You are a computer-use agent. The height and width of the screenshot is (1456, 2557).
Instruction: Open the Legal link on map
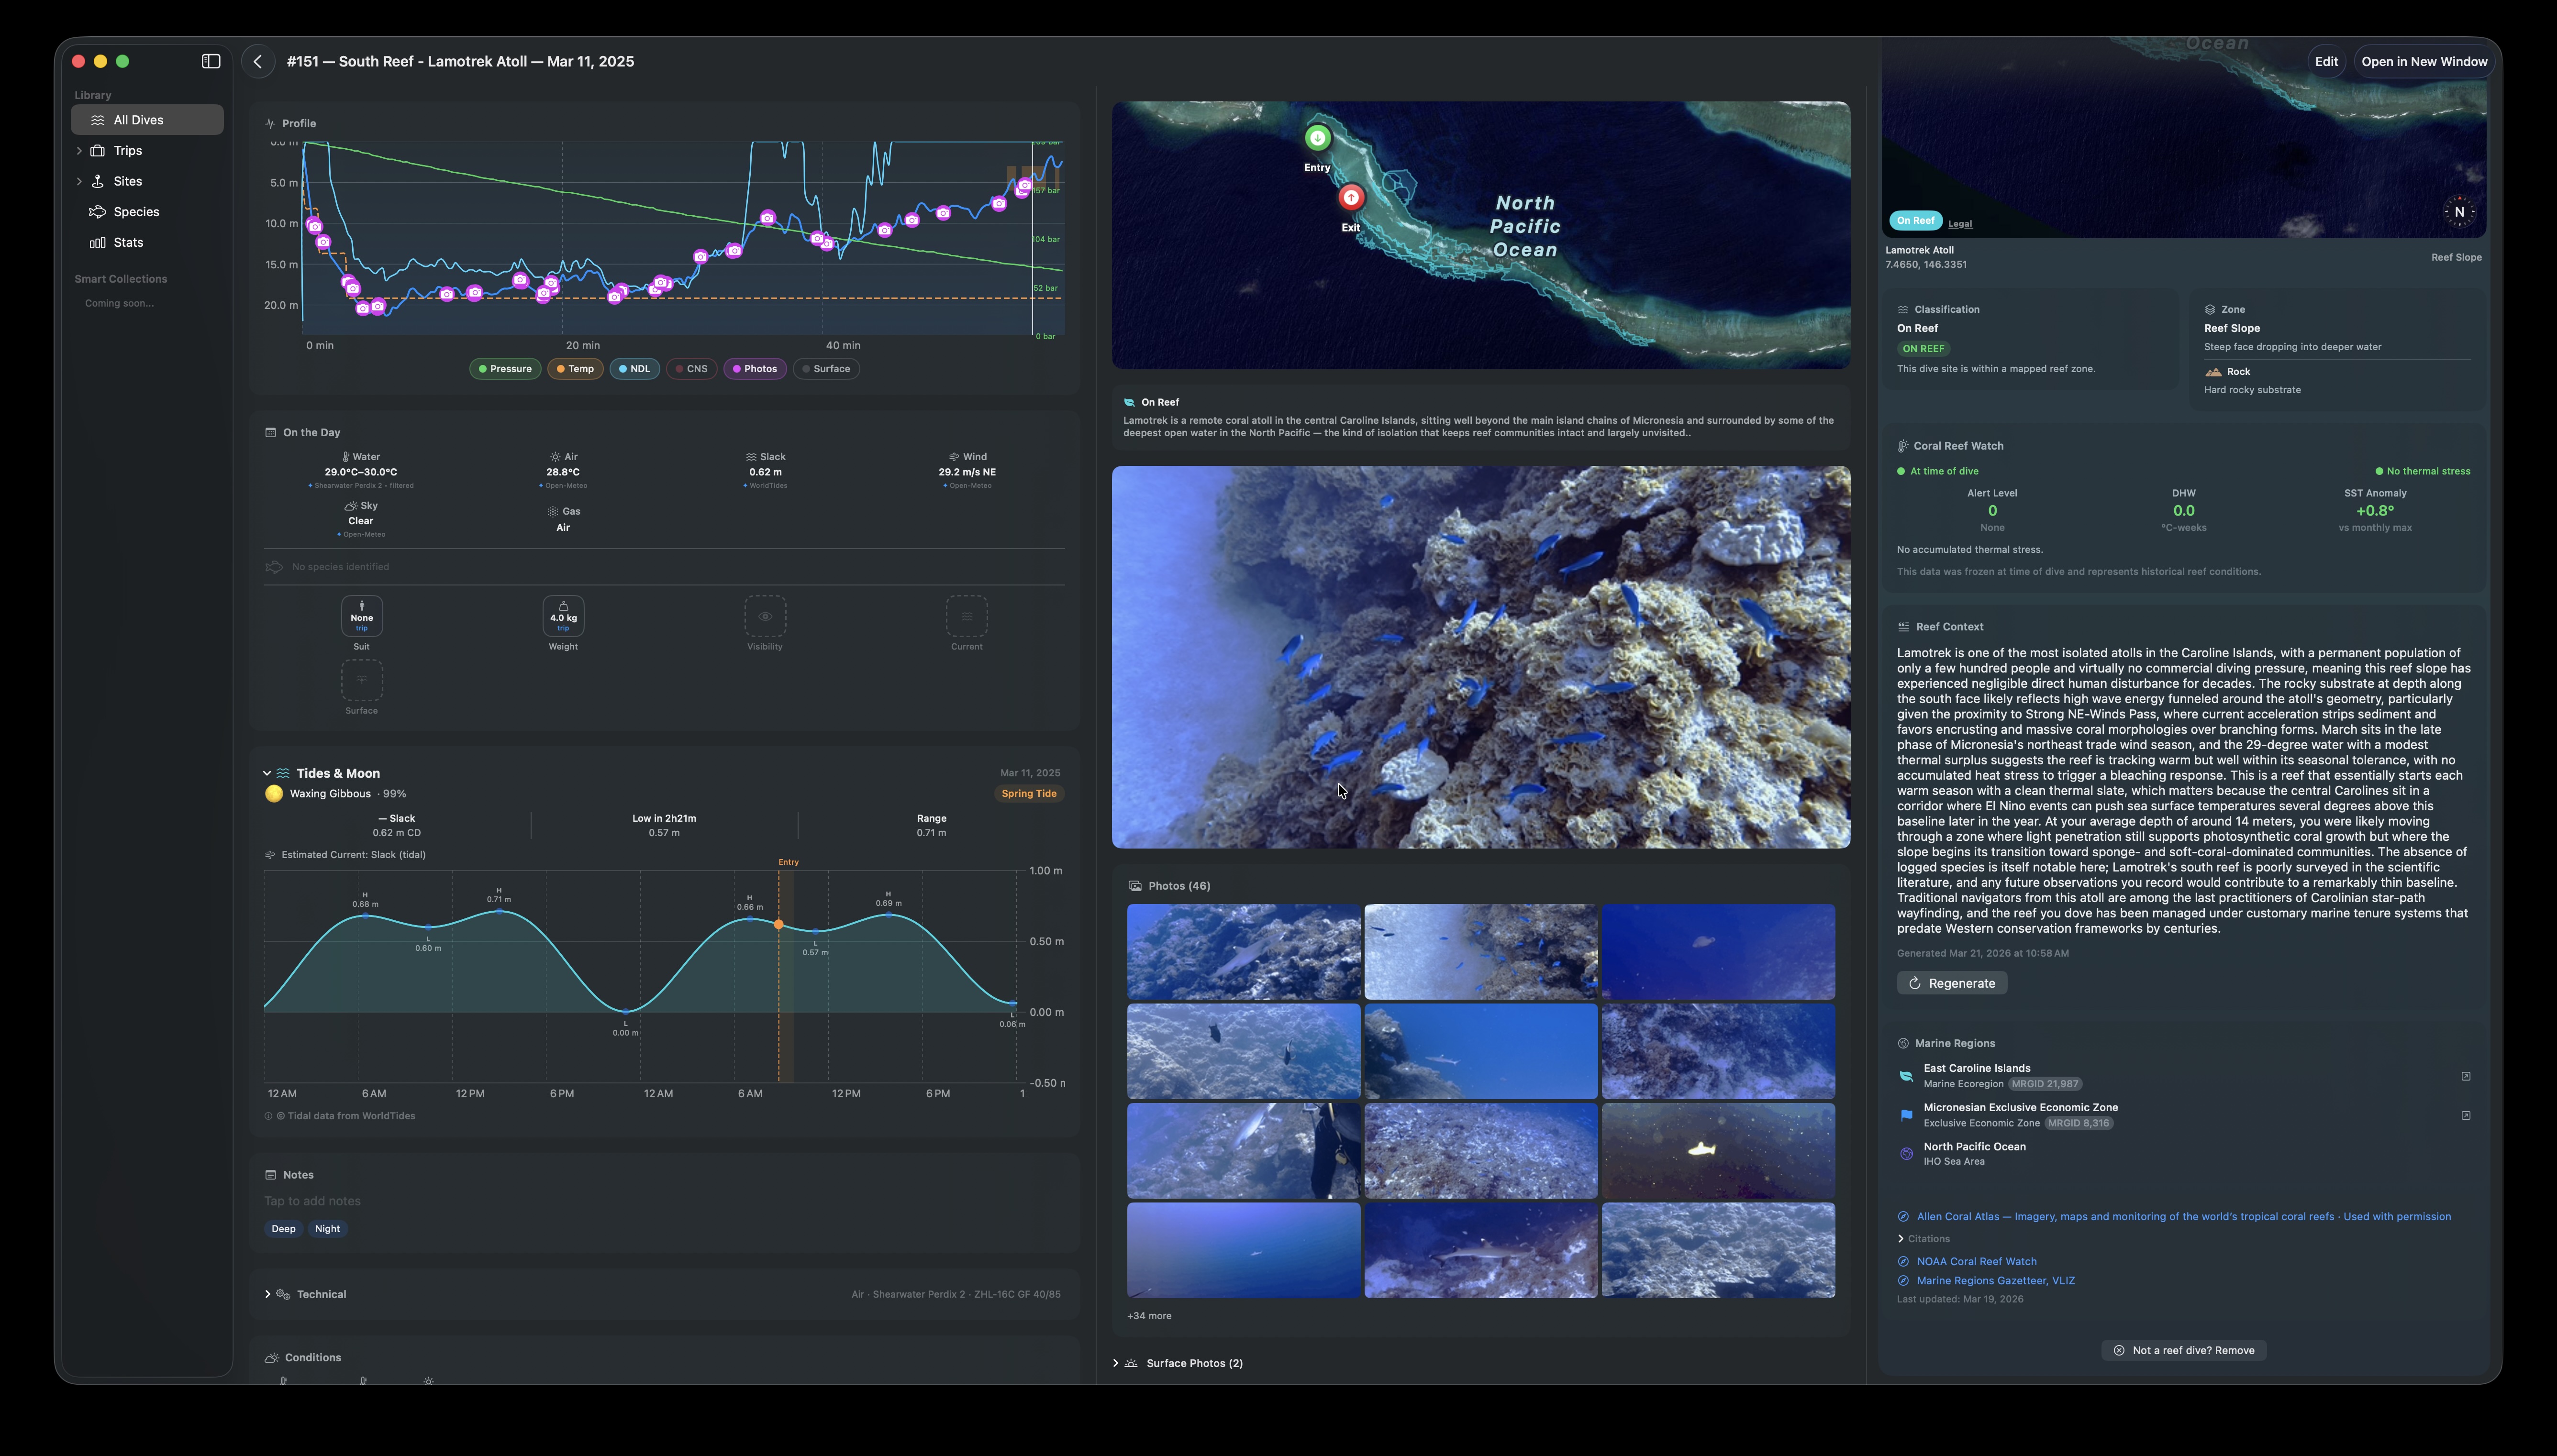[x=1959, y=224]
